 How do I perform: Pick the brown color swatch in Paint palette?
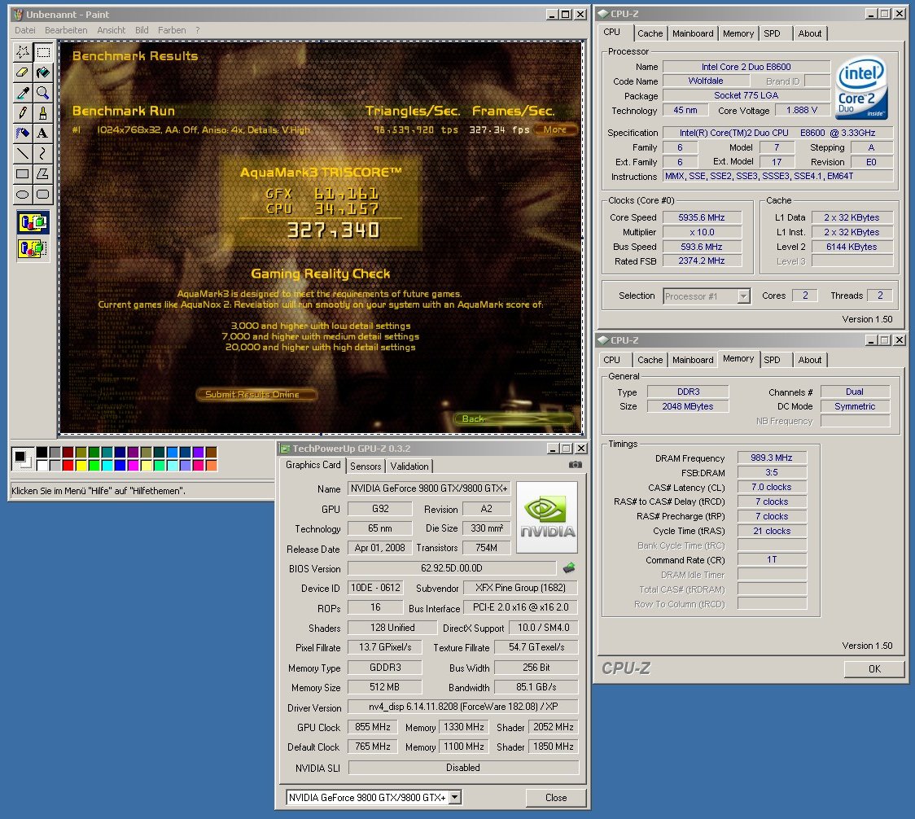pyautogui.click(x=211, y=452)
